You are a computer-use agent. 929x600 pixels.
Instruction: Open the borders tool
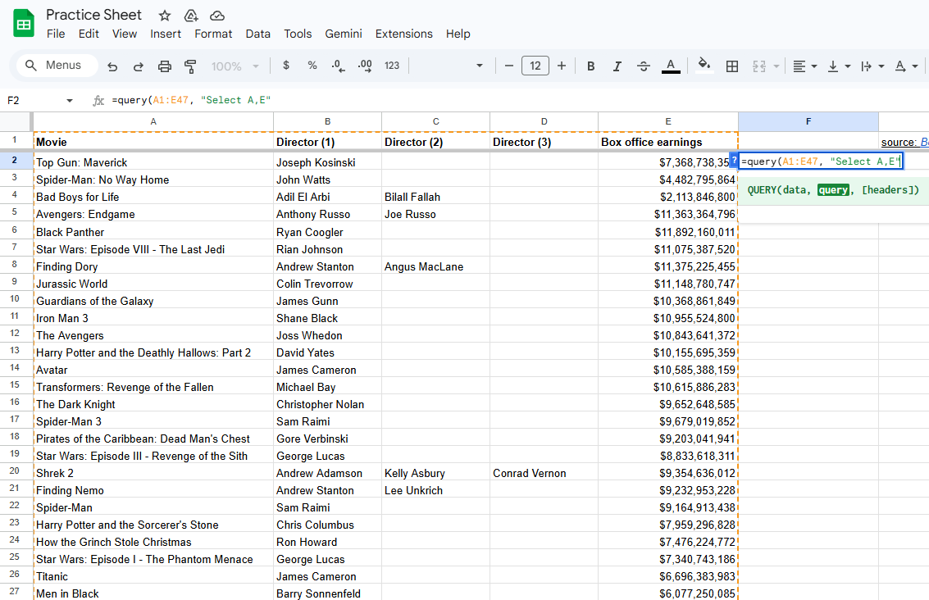coord(731,66)
